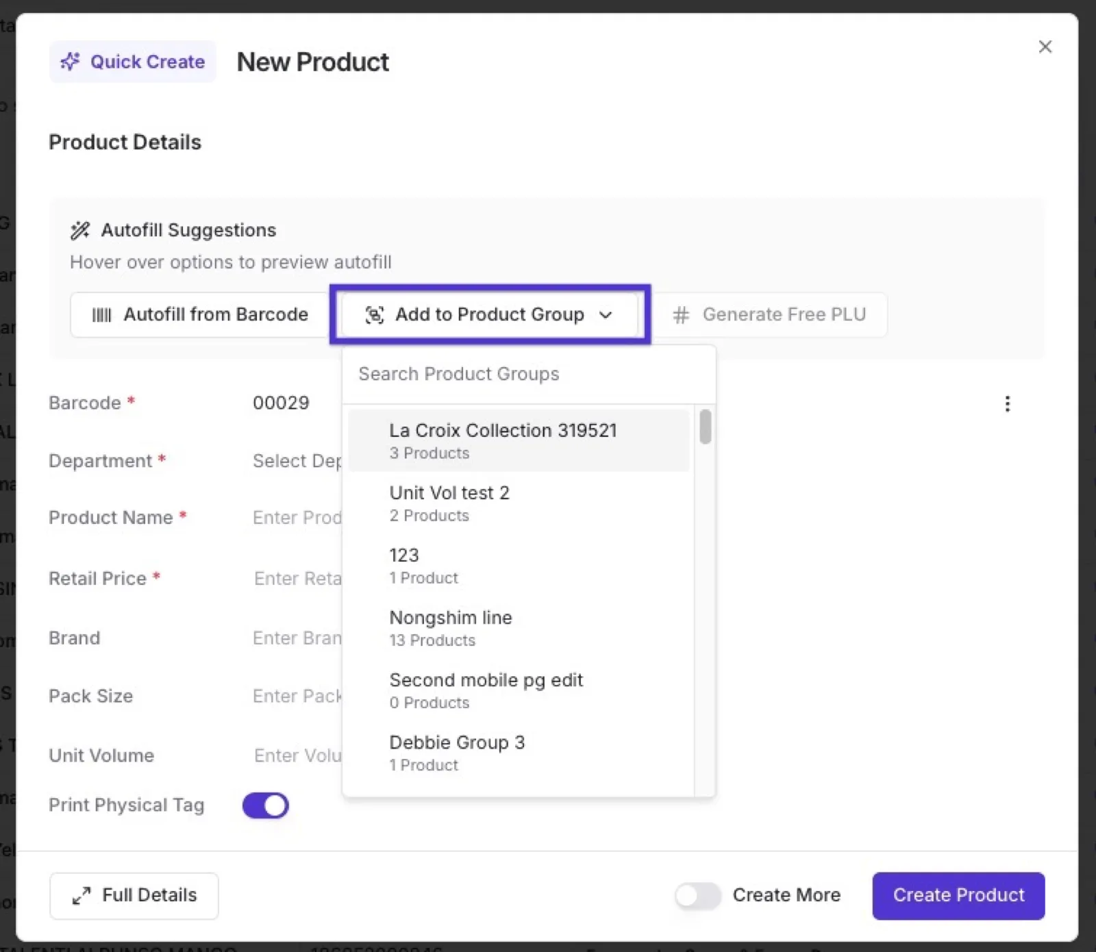Viewport: 1096px width, 952px height.
Task: Focus the Search Product Groups field
Action: [529, 374]
